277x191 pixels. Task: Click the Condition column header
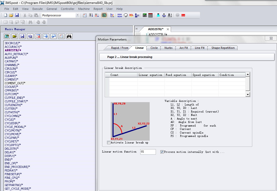pyautogui.click(x=232, y=75)
